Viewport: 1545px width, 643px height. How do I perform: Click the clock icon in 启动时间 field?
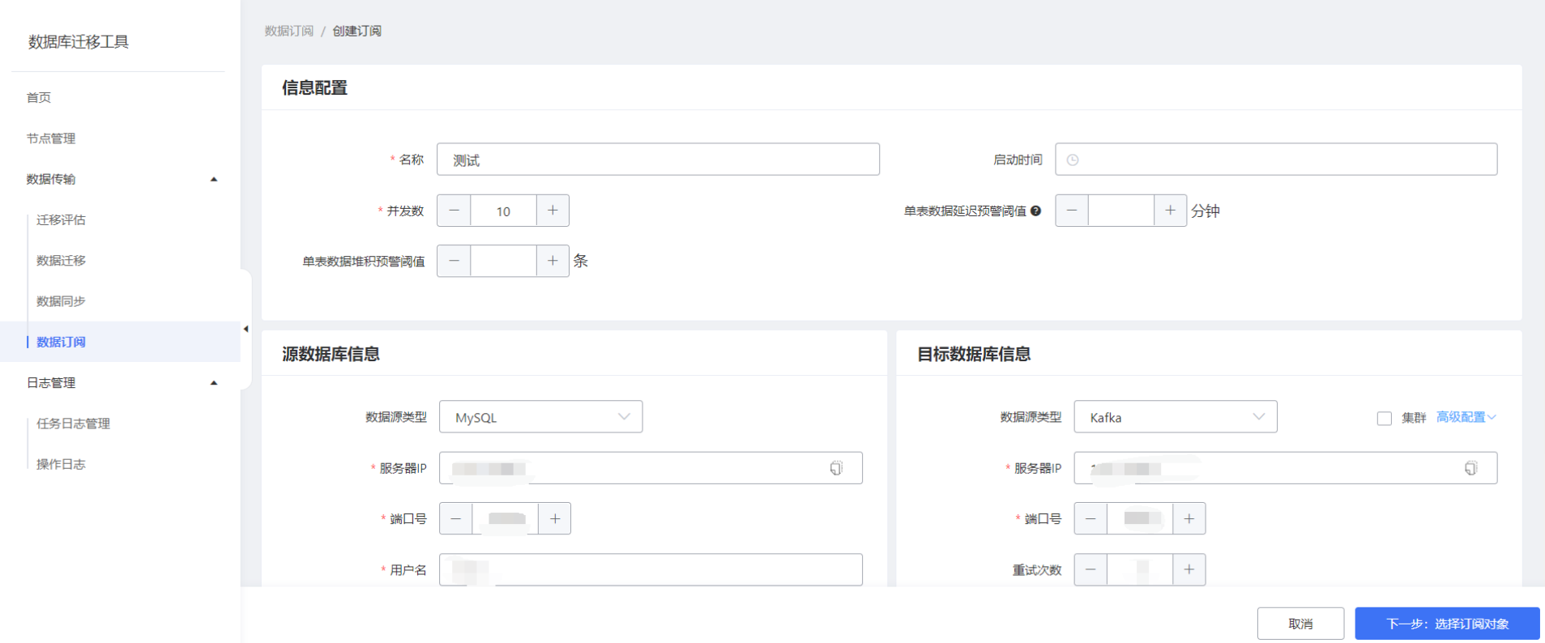click(1072, 160)
